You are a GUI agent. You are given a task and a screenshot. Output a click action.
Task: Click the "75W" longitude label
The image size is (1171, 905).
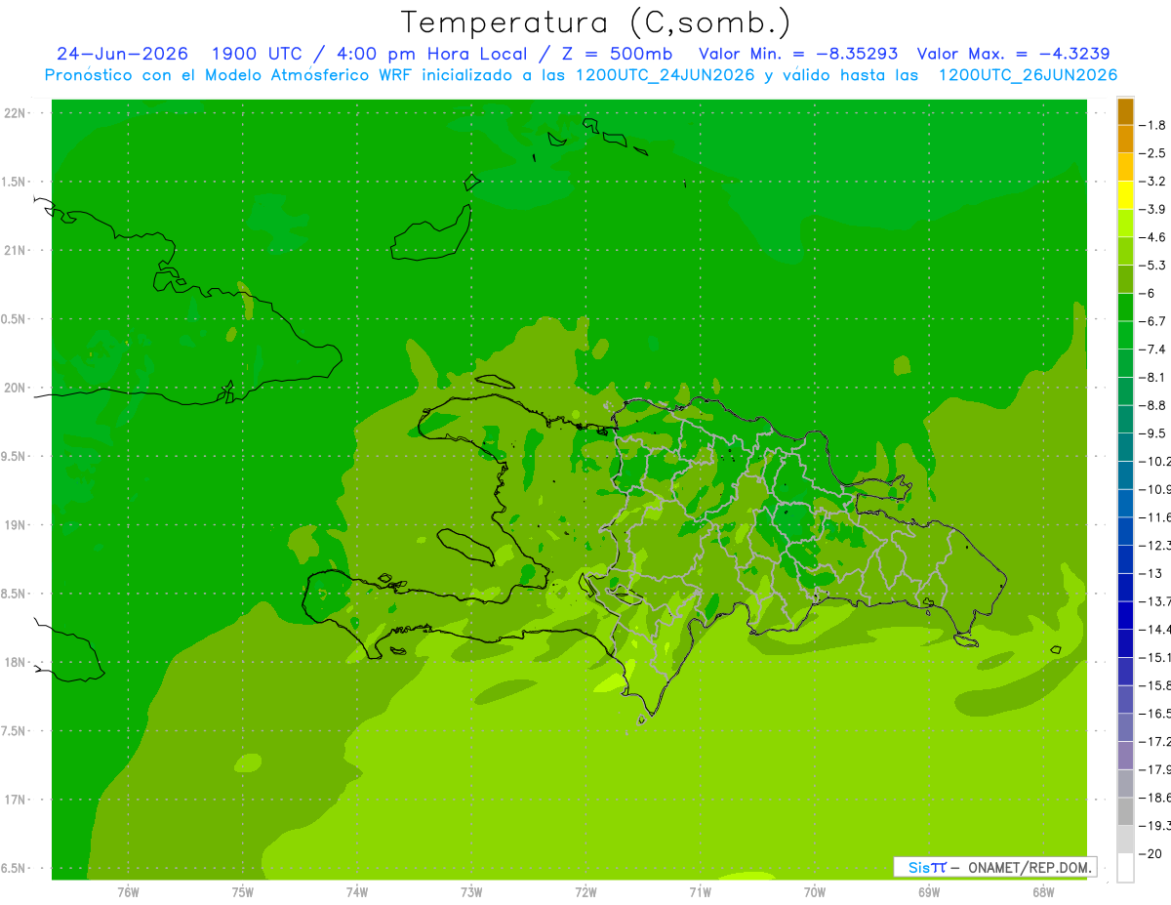pyautogui.click(x=242, y=891)
